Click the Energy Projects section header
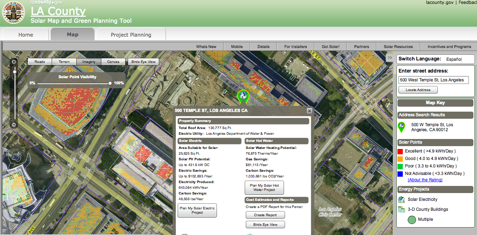Screen dimensions: 477x235 point(435,189)
